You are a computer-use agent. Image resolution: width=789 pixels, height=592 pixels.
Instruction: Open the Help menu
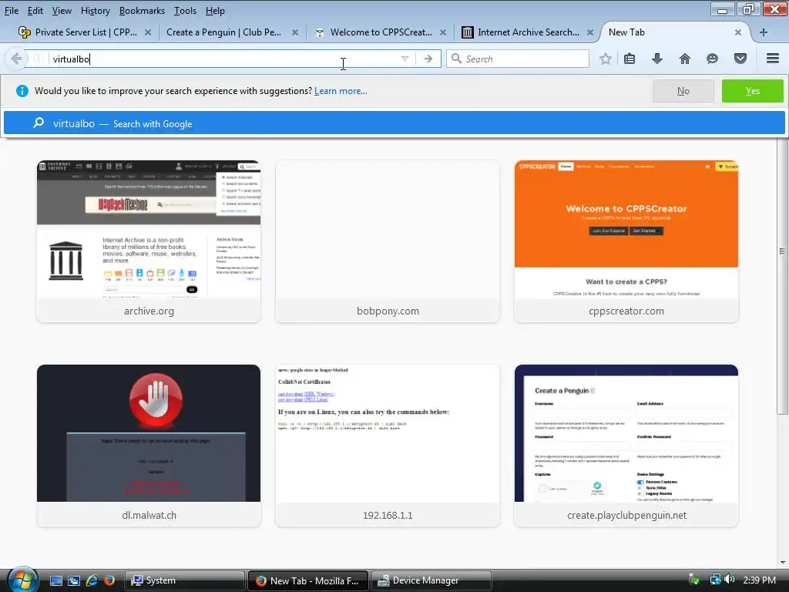click(x=215, y=11)
